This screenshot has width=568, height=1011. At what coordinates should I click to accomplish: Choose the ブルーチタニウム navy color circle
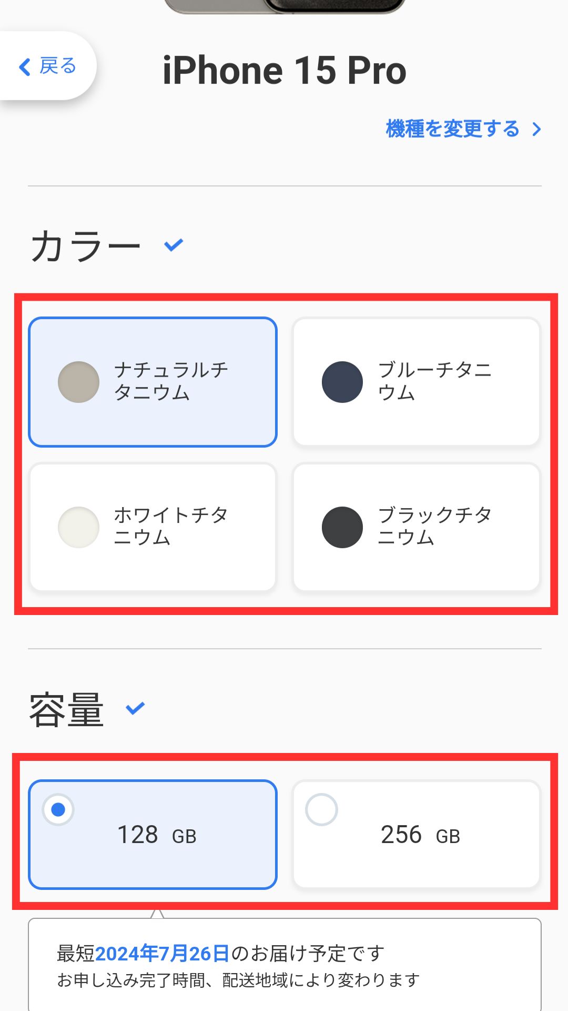pyautogui.click(x=342, y=382)
